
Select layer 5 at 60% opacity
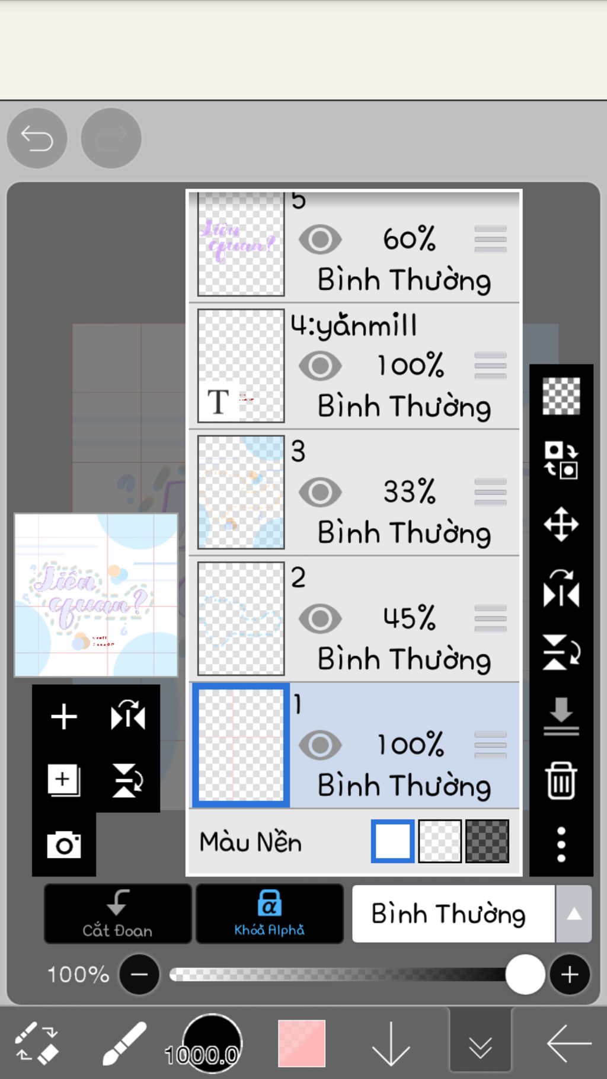(x=354, y=246)
